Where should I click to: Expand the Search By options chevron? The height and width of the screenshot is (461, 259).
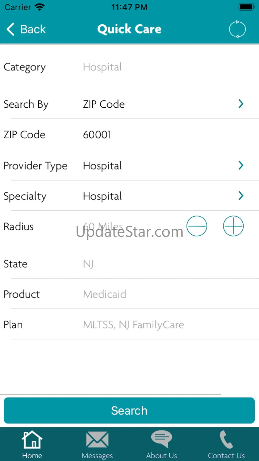pyautogui.click(x=241, y=104)
